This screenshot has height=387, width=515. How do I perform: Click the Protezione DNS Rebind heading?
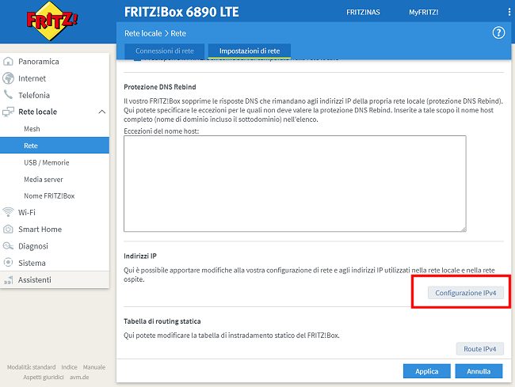pos(159,87)
